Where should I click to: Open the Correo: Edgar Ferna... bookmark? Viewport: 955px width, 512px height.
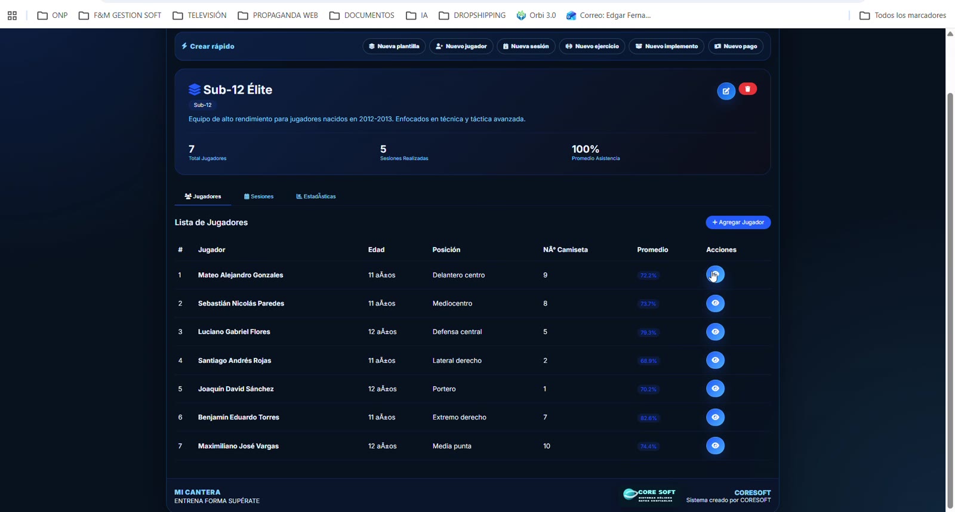(x=608, y=16)
